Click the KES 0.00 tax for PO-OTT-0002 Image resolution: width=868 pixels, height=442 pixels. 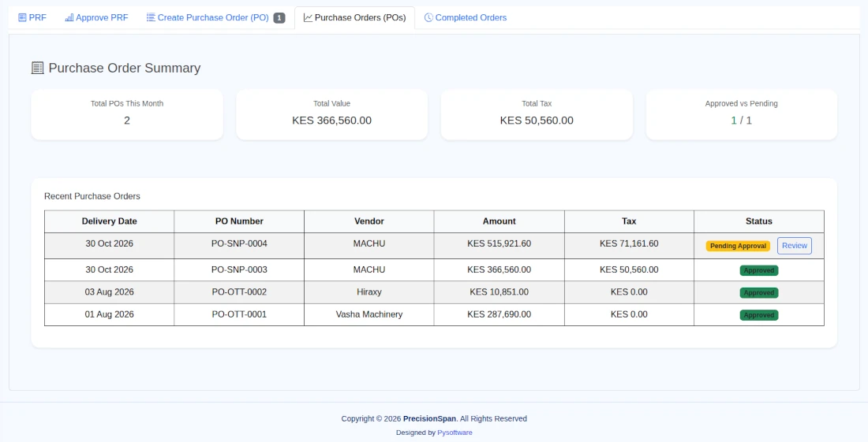tap(629, 292)
